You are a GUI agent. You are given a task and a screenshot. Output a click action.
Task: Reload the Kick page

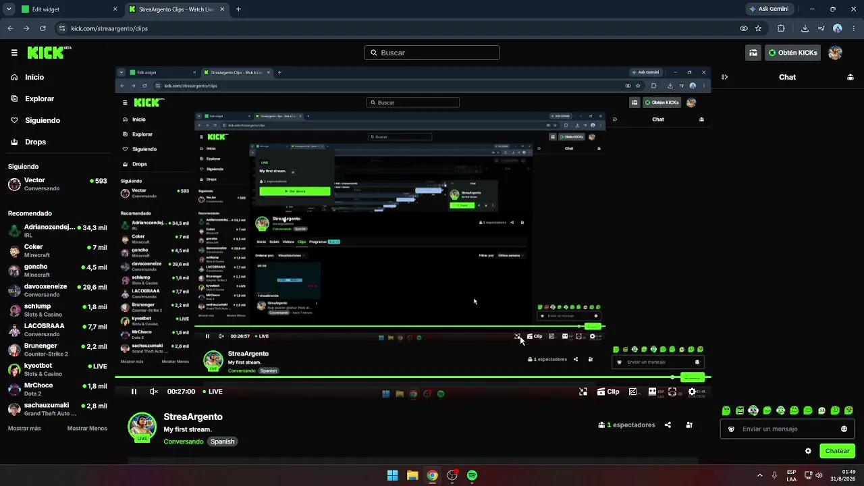pos(43,28)
